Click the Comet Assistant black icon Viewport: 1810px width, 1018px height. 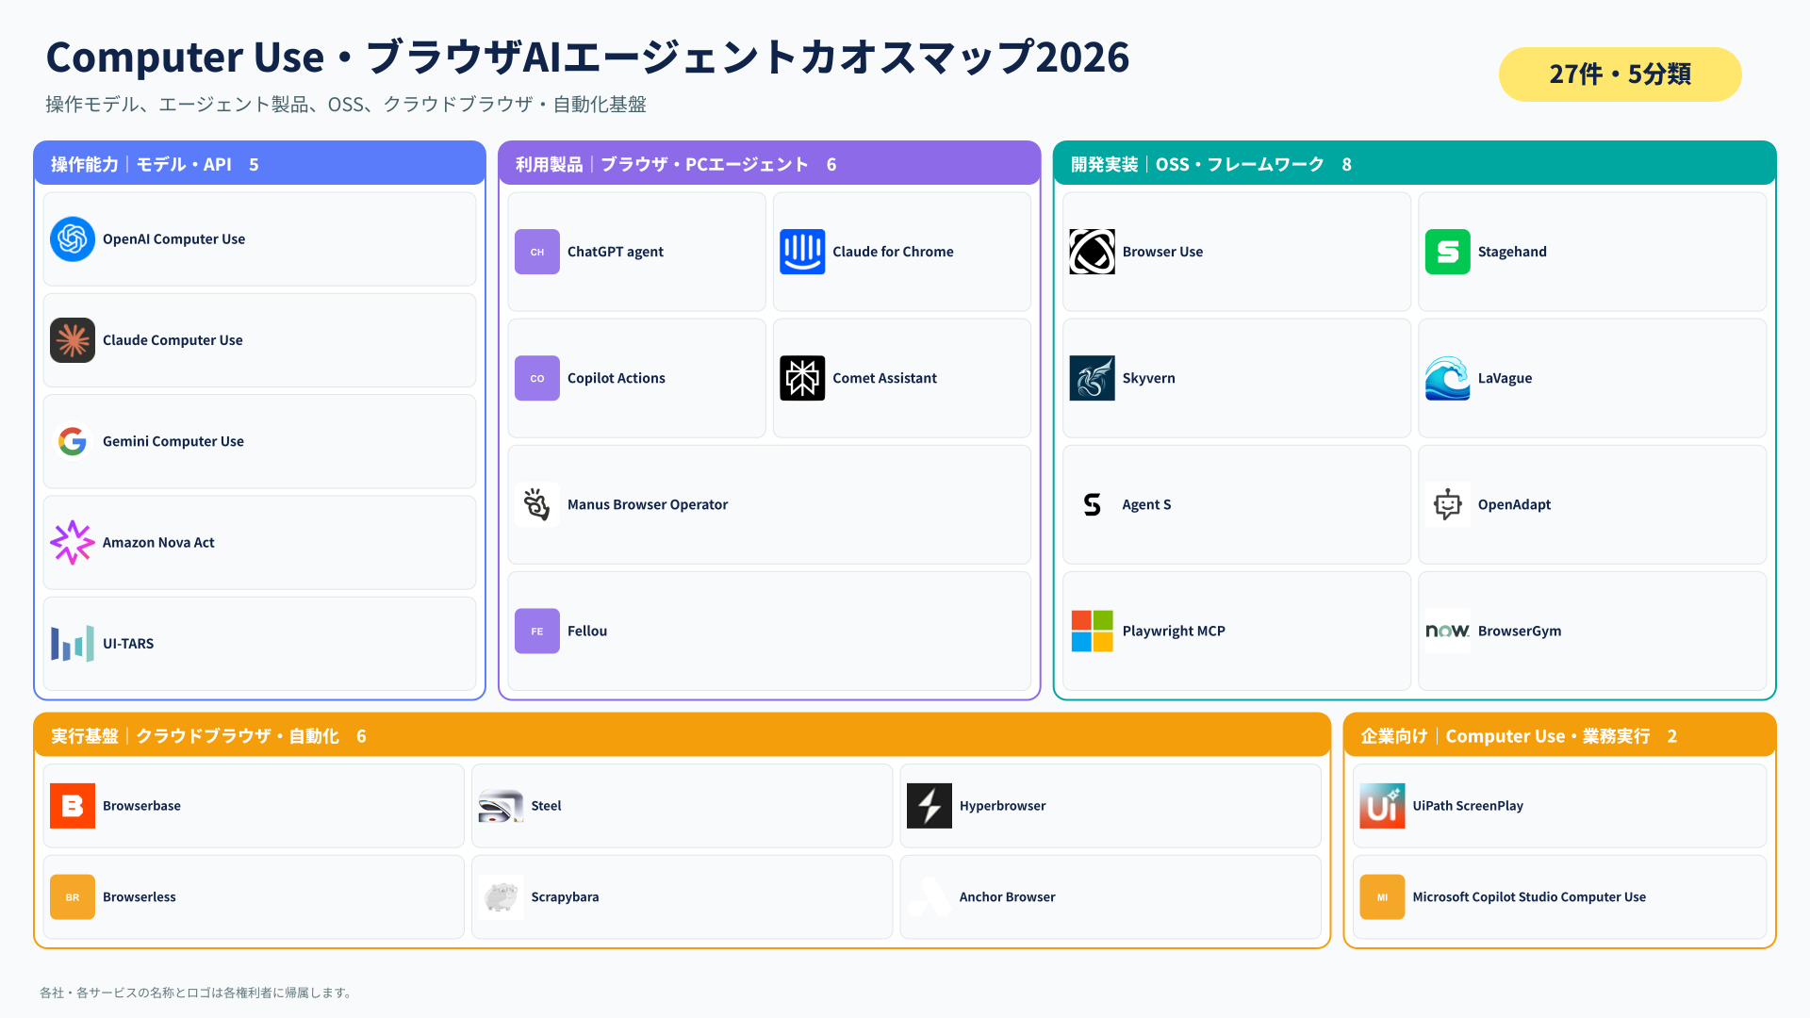click(802, 378)
